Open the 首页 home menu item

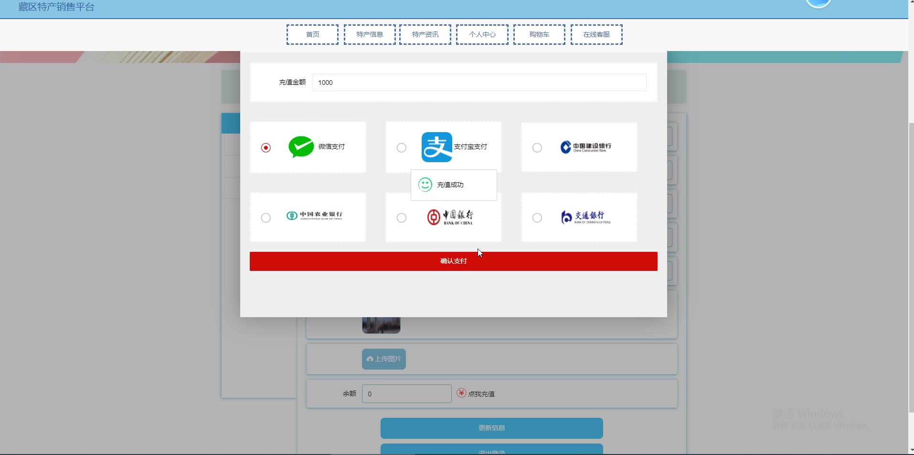(313, 34)
